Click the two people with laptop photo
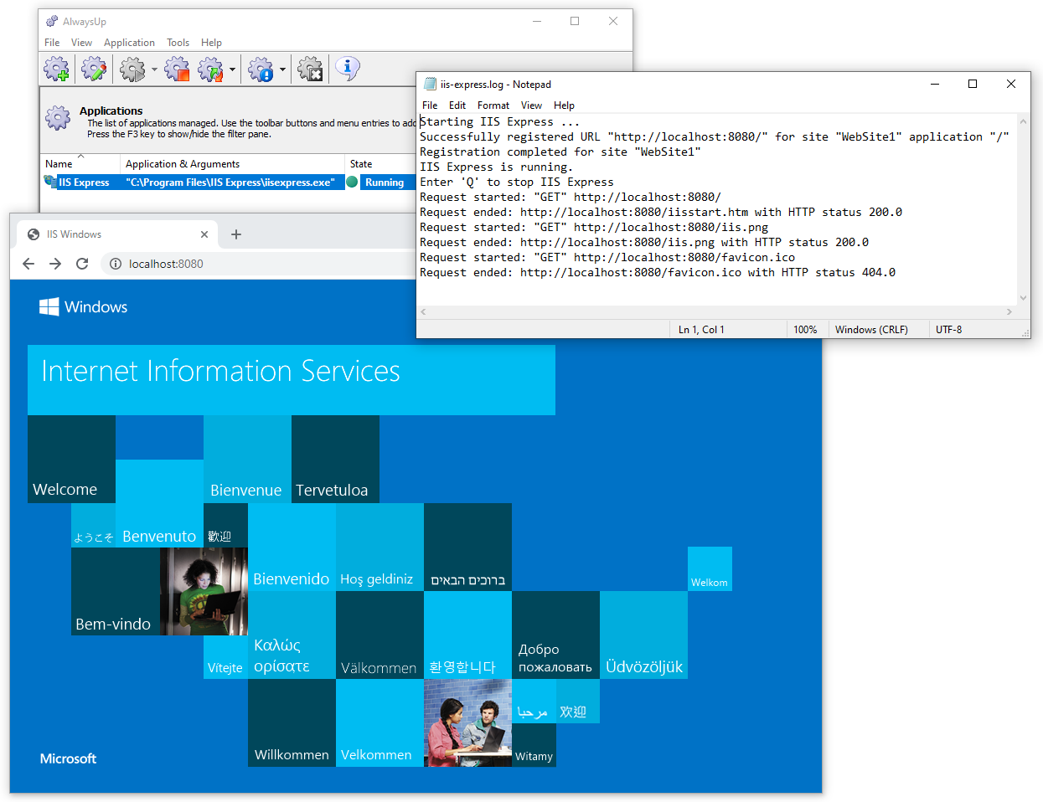Screen dimensions: 1043x802 [x=467, y=722]
